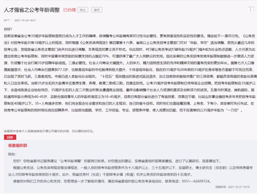Open the 建言 category tag
257x194 pixels.
coord(97,10)
